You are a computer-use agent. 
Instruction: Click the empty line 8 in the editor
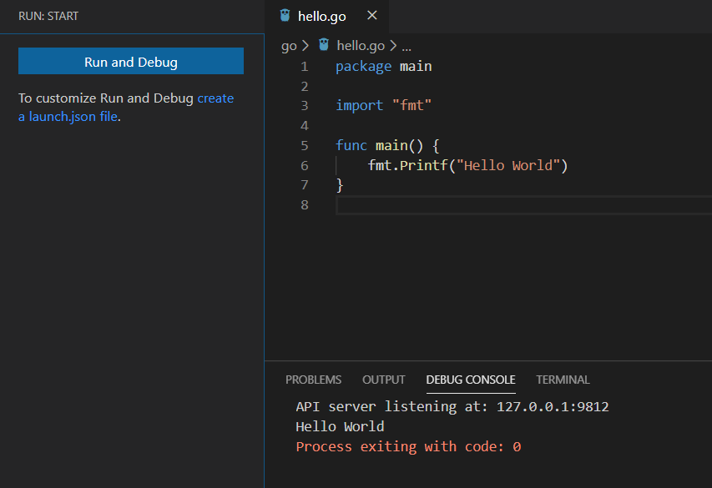click(x=501, y=205)
